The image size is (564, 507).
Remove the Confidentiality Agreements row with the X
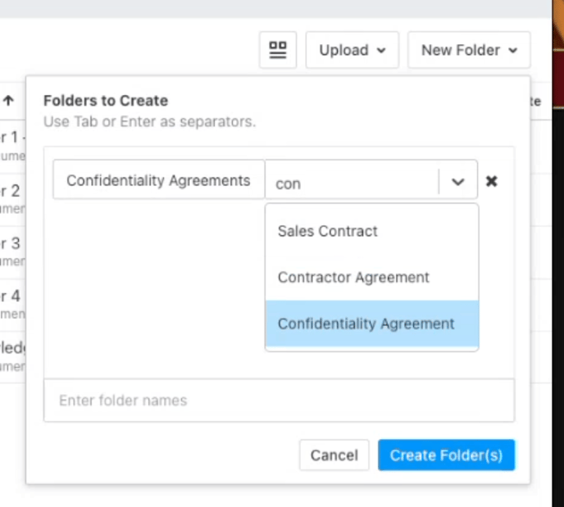(491, 181)
